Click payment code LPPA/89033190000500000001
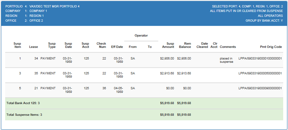This screenshot has height=130, width=288. click(260, 73)
